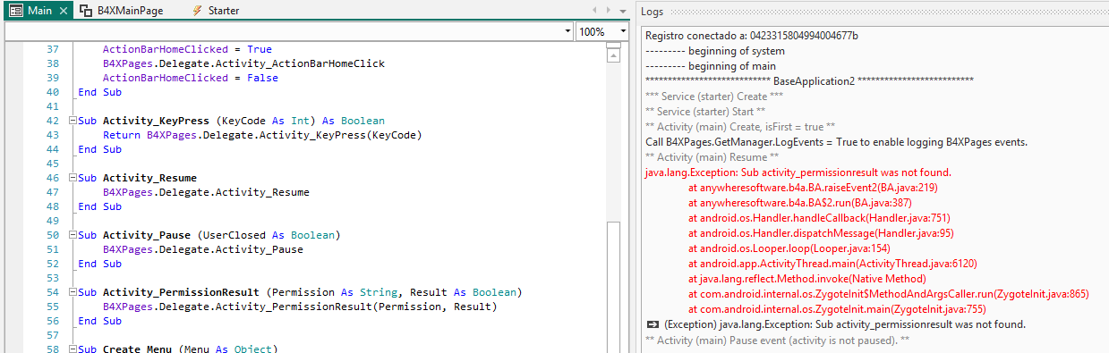Collapse the Create Menu sub
The height and width of the screenshot is (353, 1109).
coord(73,349)
